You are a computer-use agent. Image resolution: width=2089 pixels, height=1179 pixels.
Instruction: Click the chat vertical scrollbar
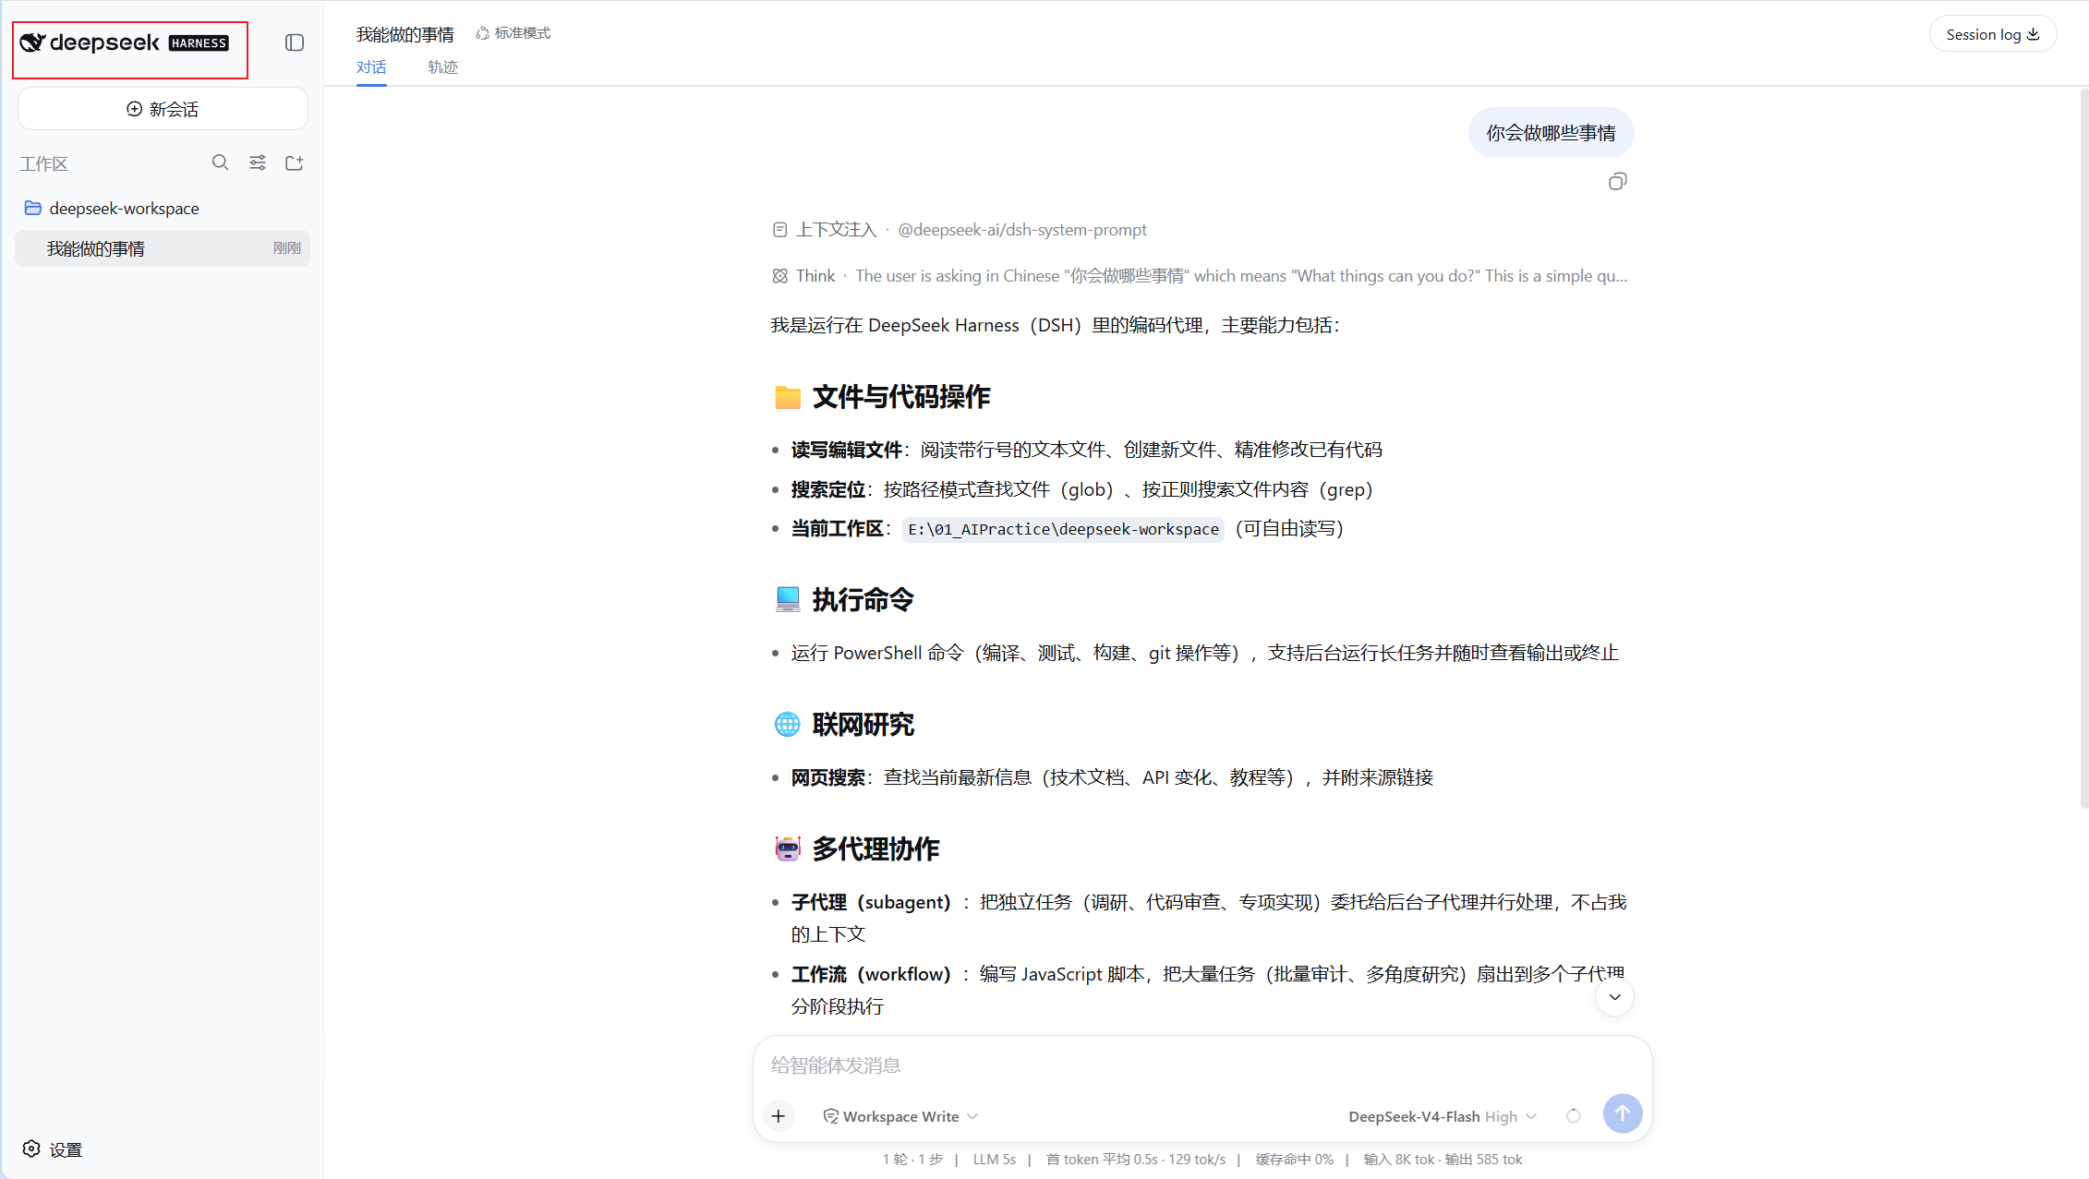pyautogui.click(x=2083, y=449)
